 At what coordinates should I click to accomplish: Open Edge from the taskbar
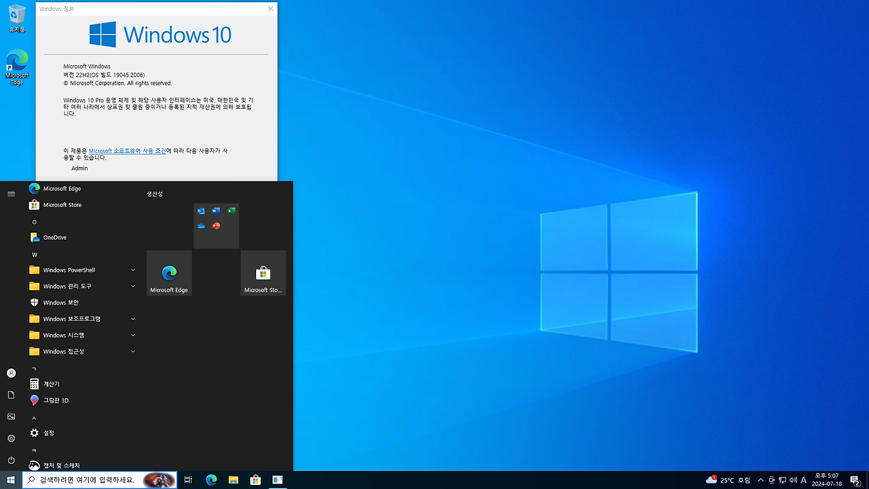[211, 480]
